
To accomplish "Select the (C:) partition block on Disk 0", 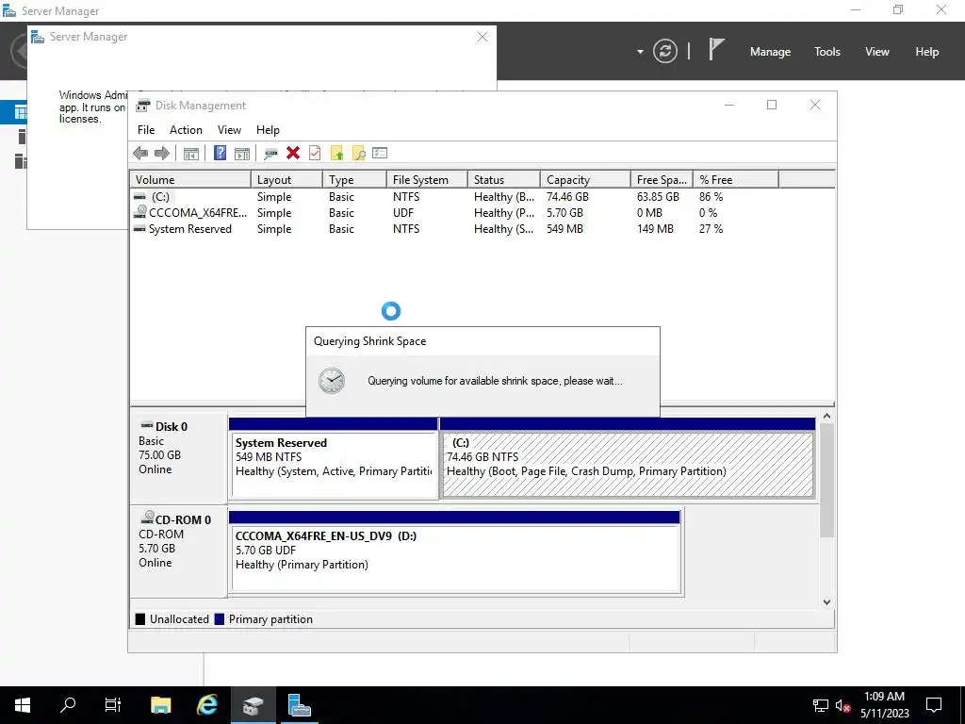I will point(628,459).
